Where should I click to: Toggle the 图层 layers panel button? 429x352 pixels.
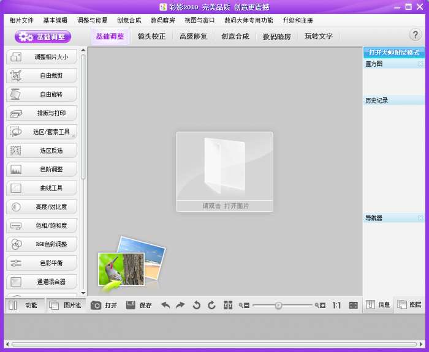coord(409,304)
